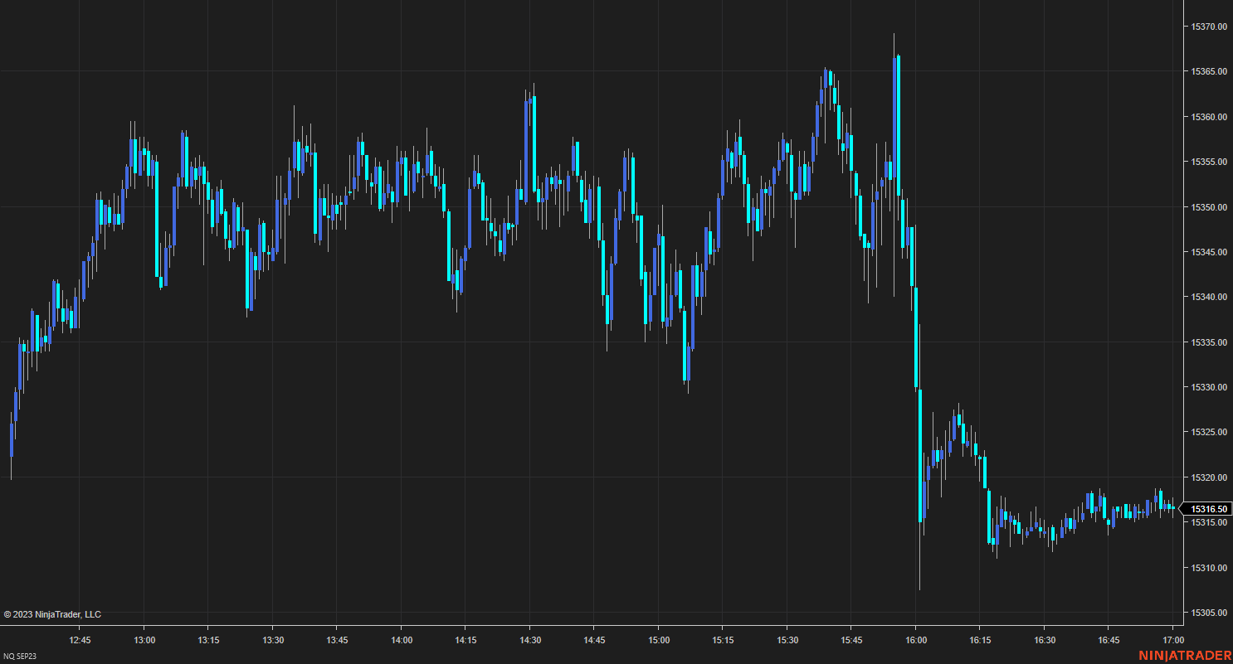Click the time axis area at the bottom
The height and width of the screenshot is (664, 1233).
point(581,640)
